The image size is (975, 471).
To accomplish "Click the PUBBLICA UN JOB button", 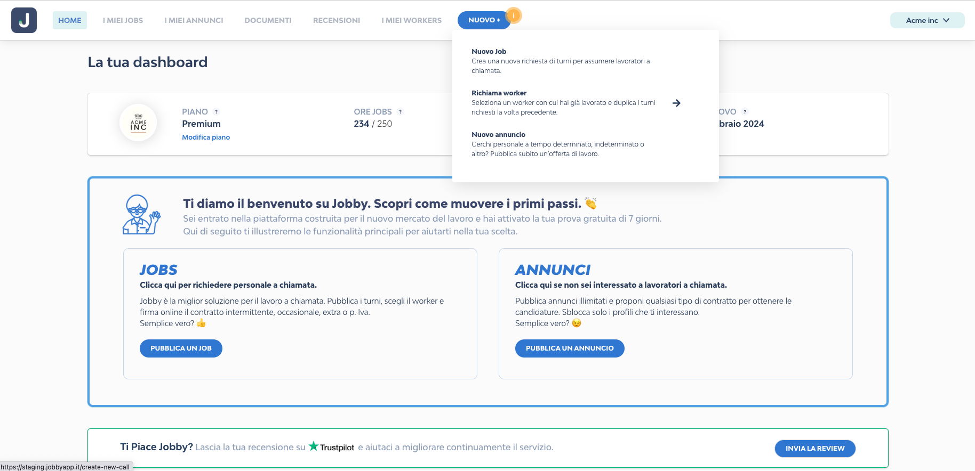I will tap(181, 348).
